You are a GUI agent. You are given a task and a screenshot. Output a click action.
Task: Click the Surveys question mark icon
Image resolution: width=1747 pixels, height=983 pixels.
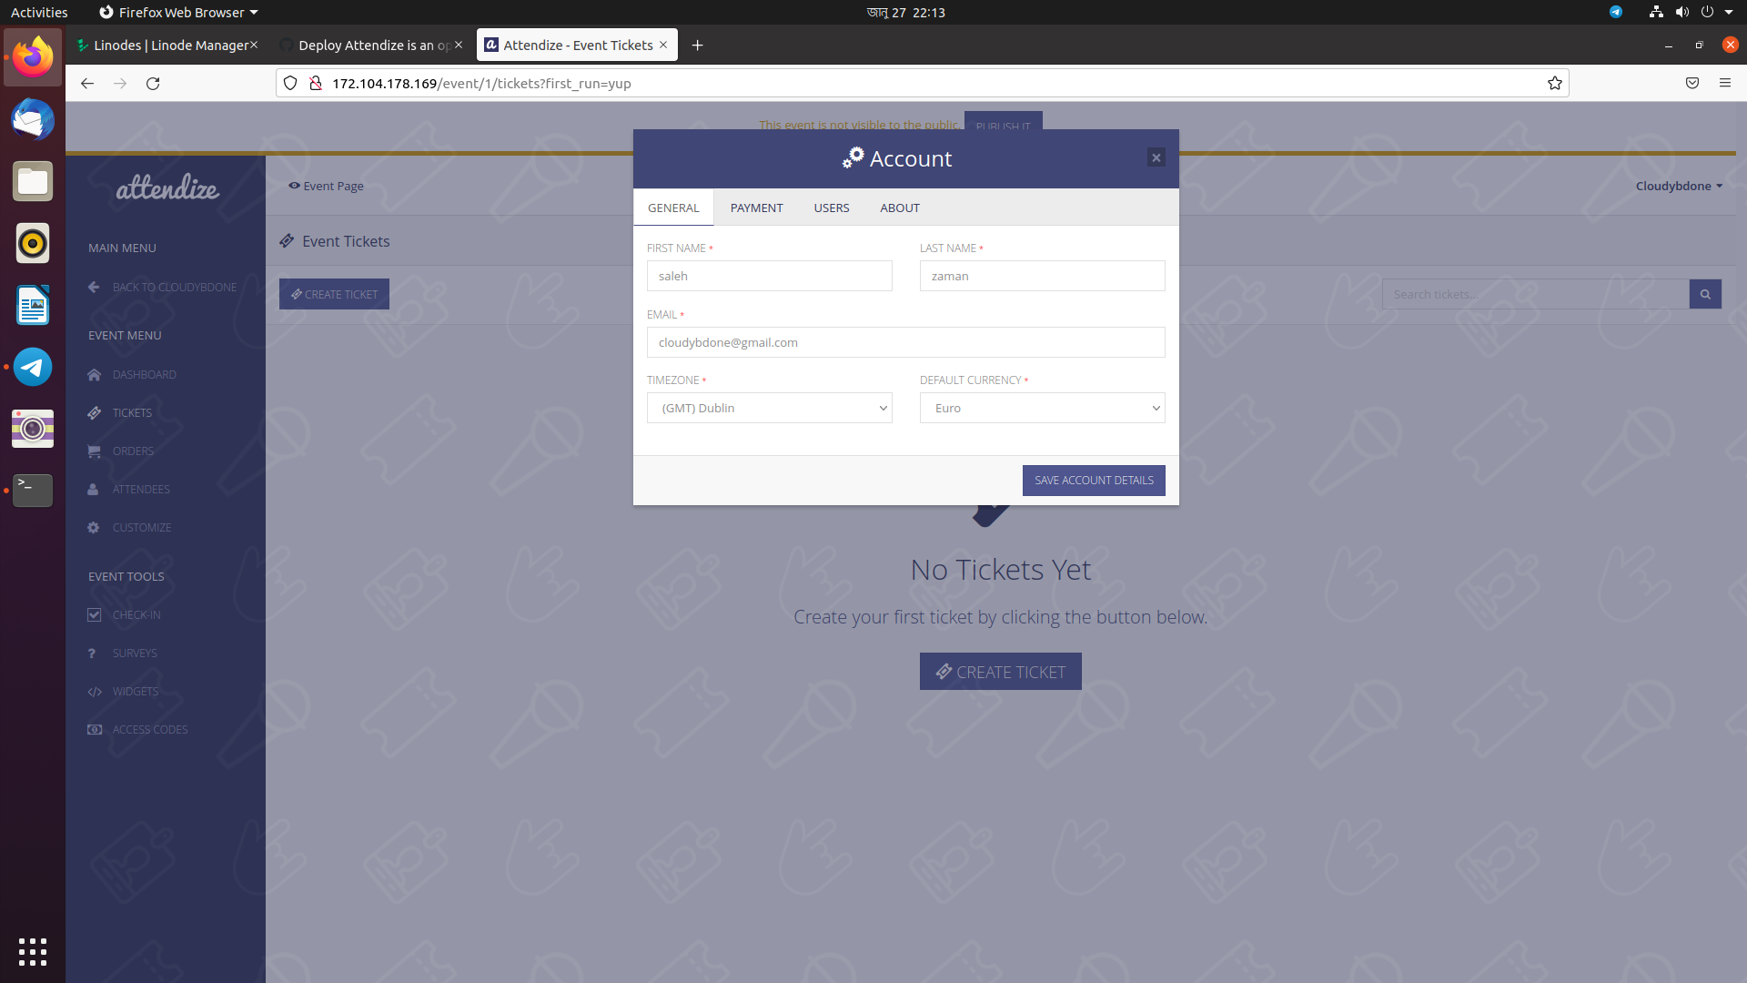pos(92,654)
